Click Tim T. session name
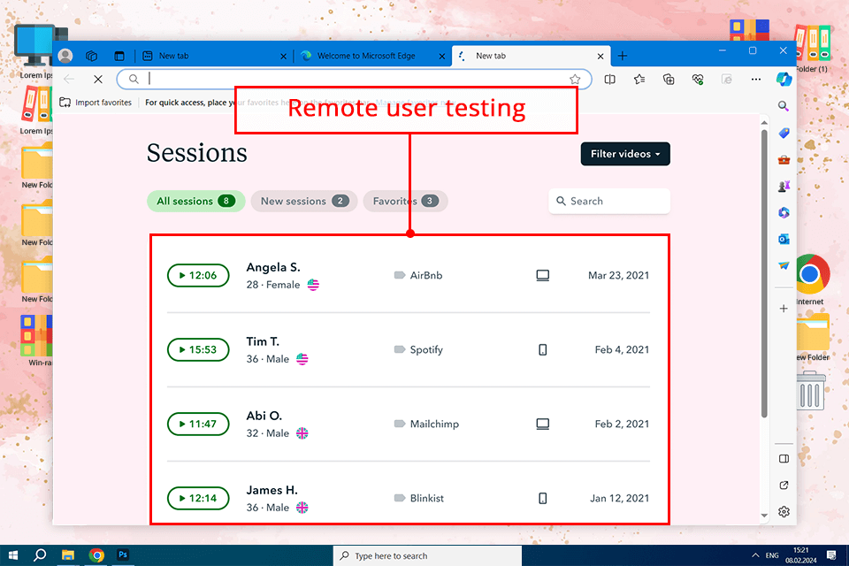The image size is (849, 566). pos(263,341)
